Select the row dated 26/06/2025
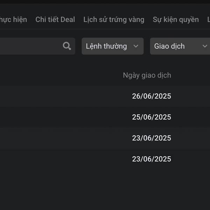This screenshot has height=210, width=210. [105, 96]
